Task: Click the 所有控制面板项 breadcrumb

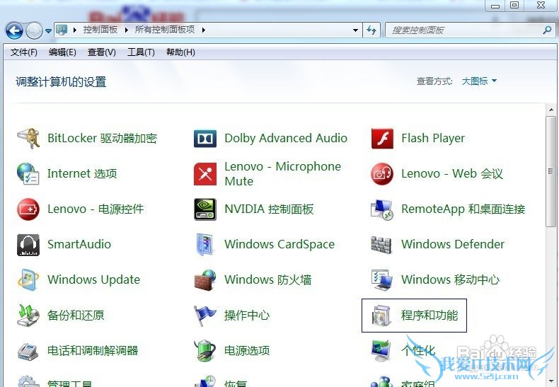Action: point(165,30)
